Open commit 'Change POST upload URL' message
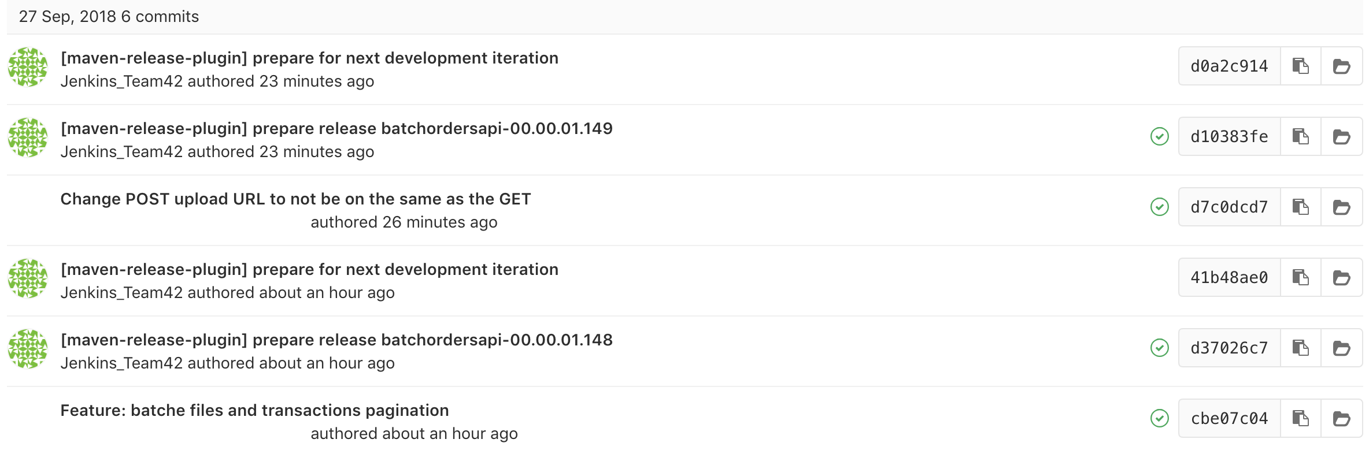Screen dimensions: 1369x454 click(295, 199)
